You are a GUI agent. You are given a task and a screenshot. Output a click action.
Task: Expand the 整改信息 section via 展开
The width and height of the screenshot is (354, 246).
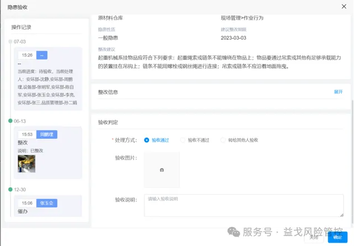338,91
